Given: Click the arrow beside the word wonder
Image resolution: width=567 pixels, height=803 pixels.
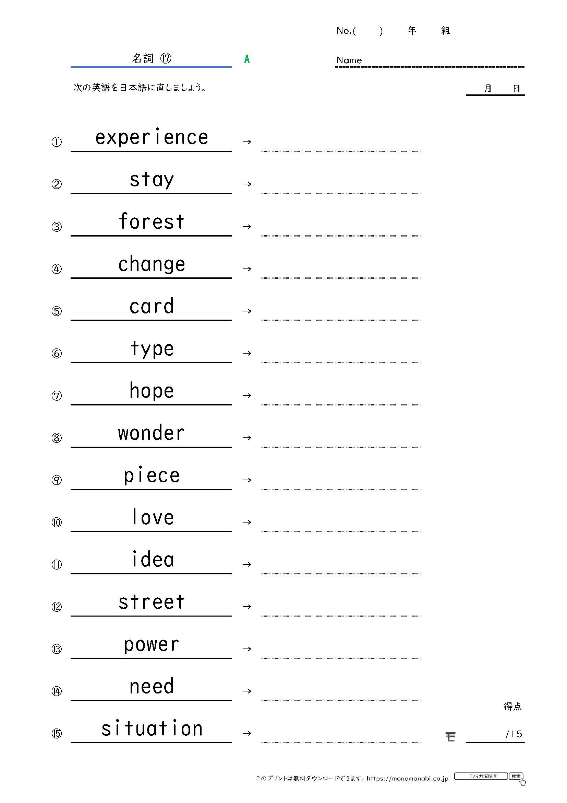Looking at the screenshot, I should point(247,437).
